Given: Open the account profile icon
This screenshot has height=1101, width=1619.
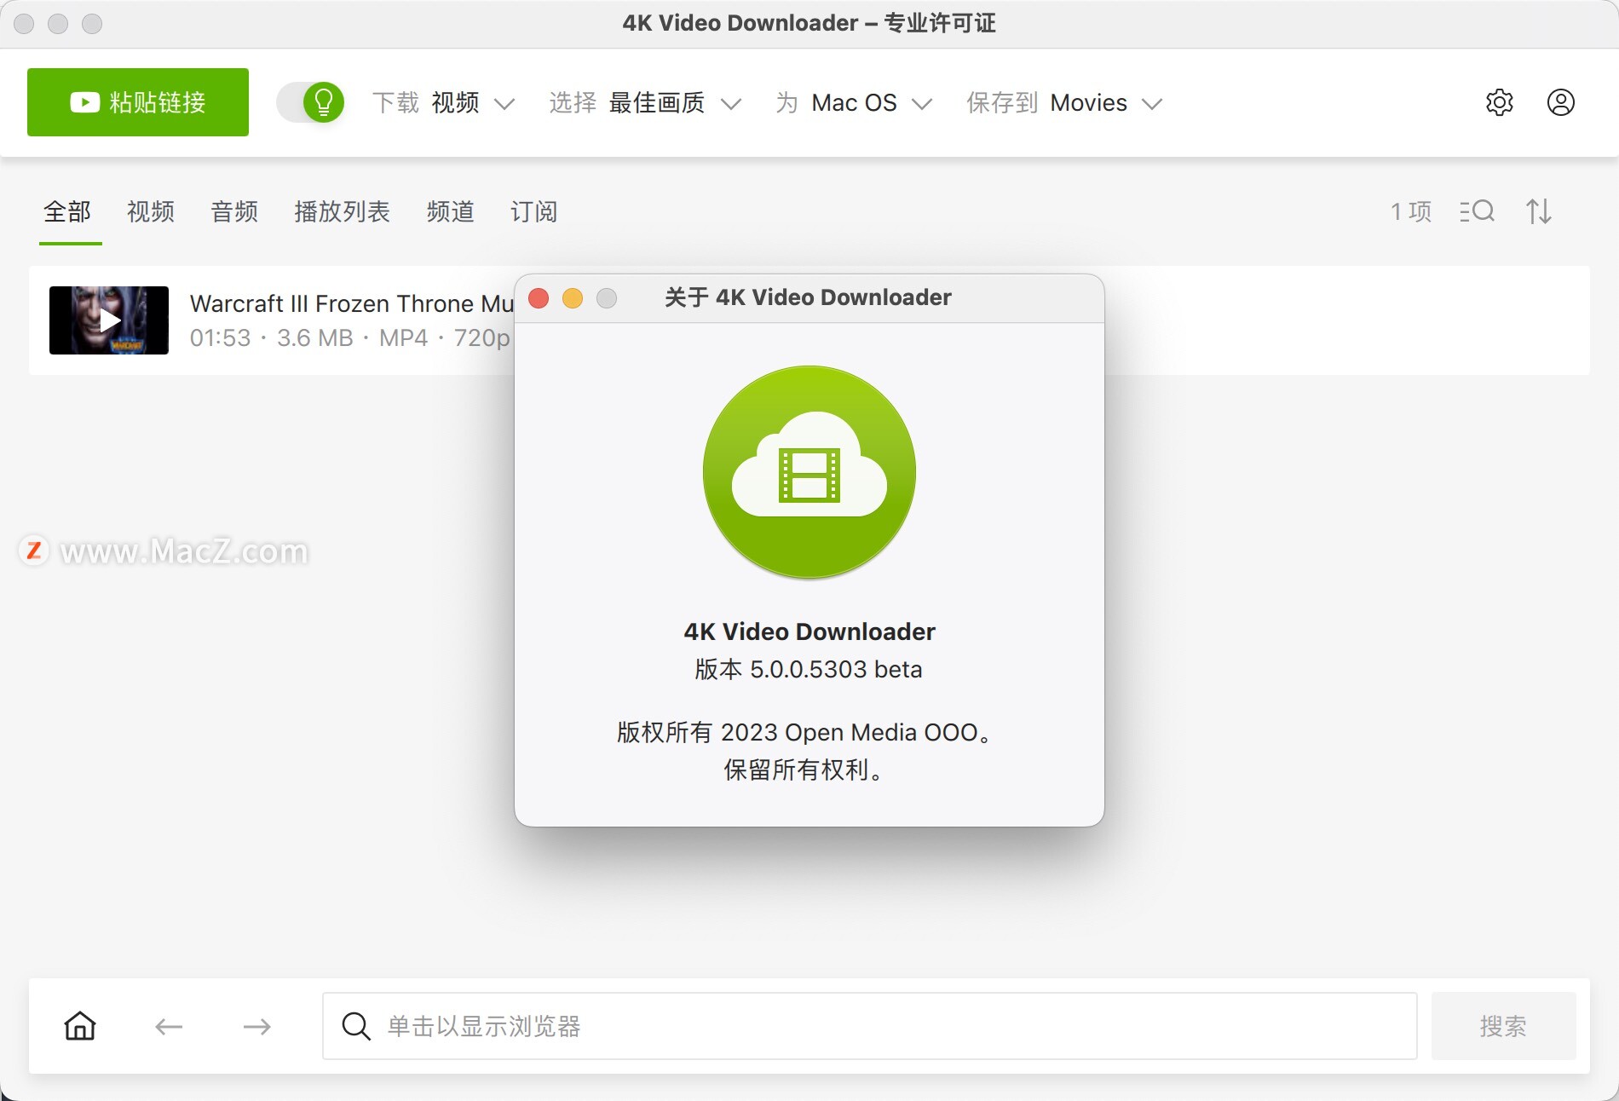Looking at the screenshot, I should click(x=1560, y=103).
